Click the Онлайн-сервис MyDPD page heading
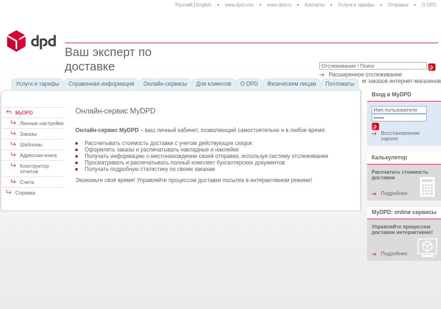Screen dimensions: 441x309 (115, 111)
